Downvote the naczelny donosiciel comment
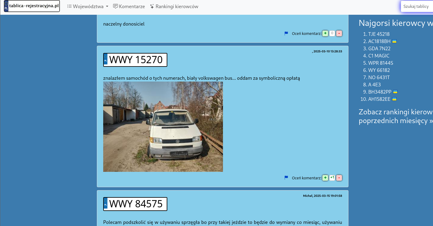 click(339, 33)
